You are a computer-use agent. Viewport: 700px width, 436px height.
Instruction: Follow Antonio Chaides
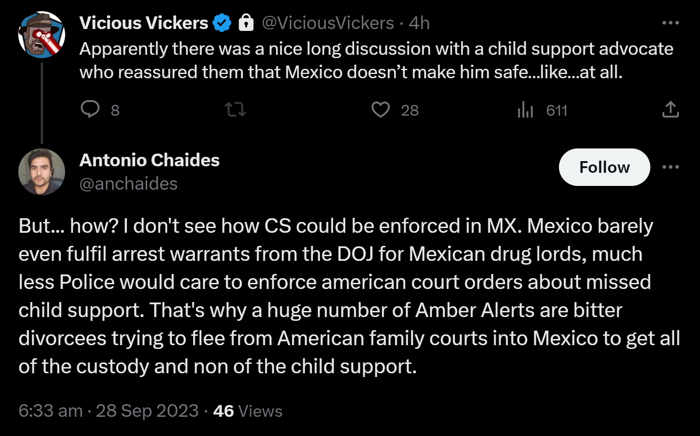tap(604, 167)
